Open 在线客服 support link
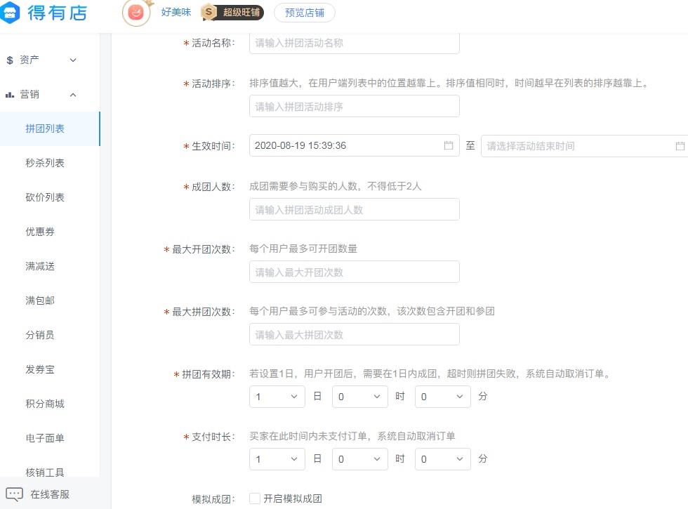This screenshot has width=688, height=509. pos(50,494)
